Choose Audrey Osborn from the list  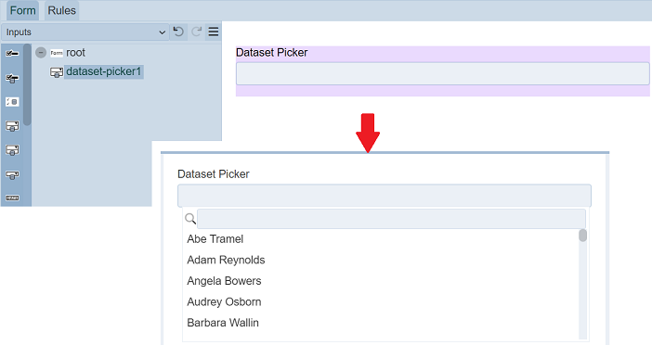click(x=224, y=301)
